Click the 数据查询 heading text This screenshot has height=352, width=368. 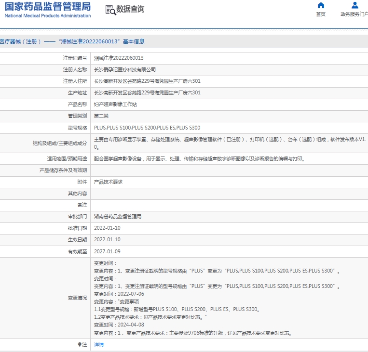point(130,9)
